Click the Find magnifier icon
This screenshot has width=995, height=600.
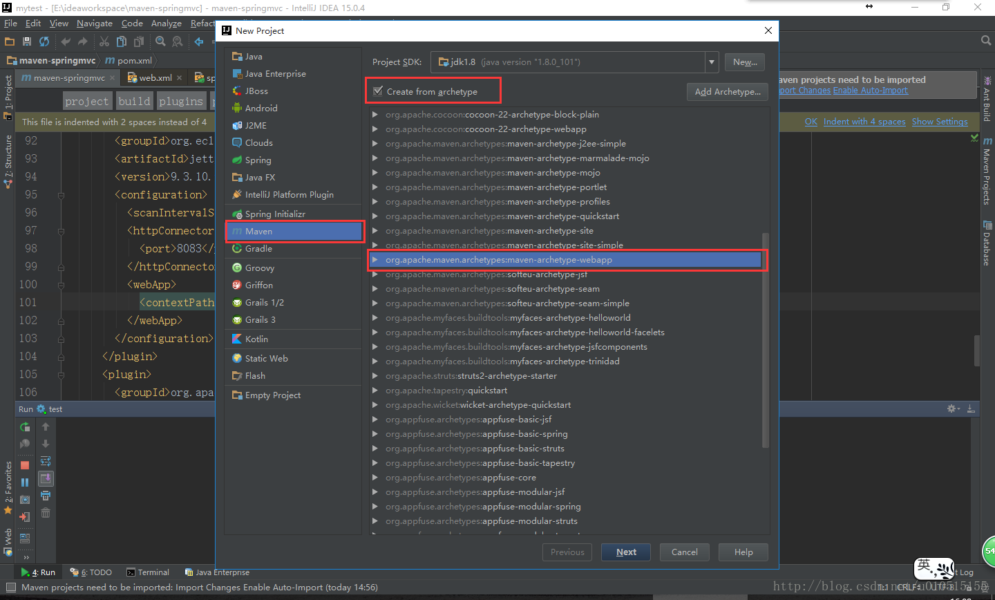click(160, 41)
